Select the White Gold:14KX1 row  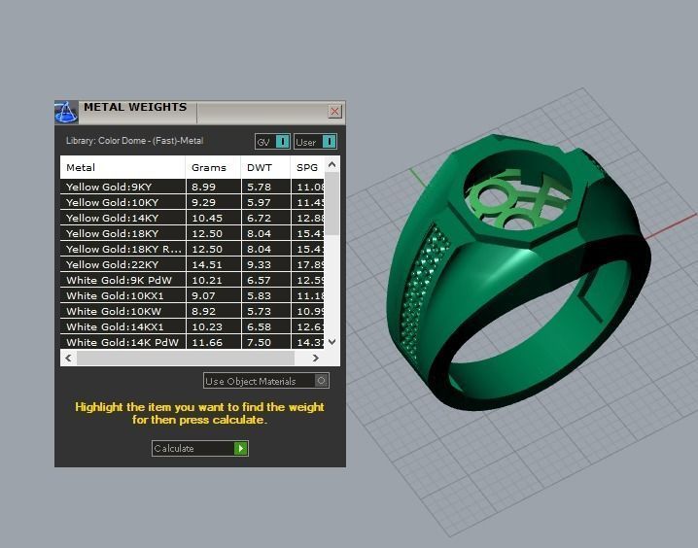[192, 326]
